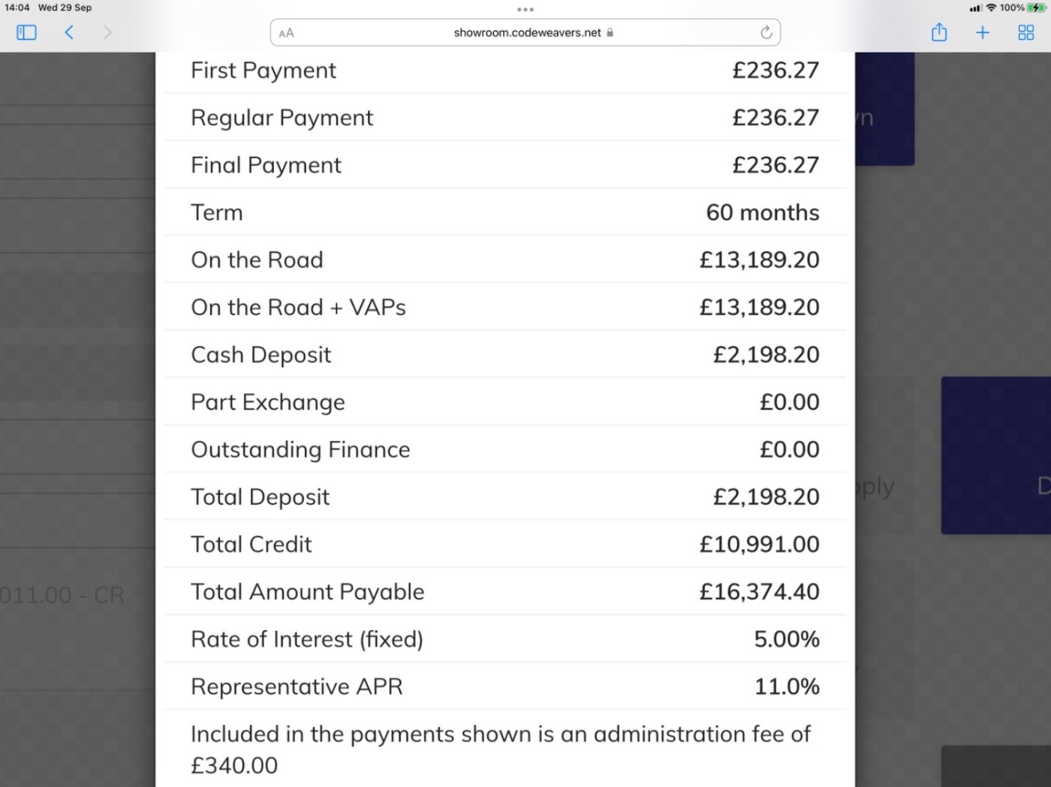
Task: Open the Safari sidebar panel
Action: [26, 32]
